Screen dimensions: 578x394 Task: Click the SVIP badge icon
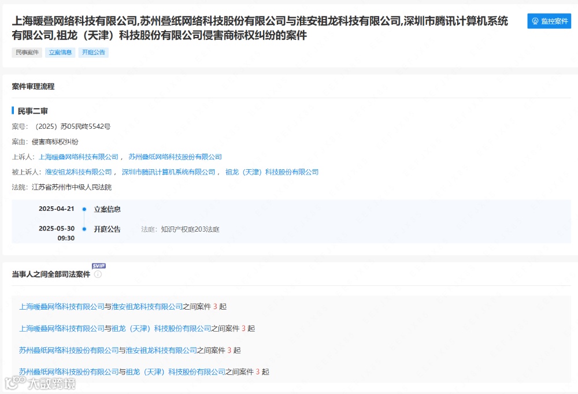coord(99,266)
